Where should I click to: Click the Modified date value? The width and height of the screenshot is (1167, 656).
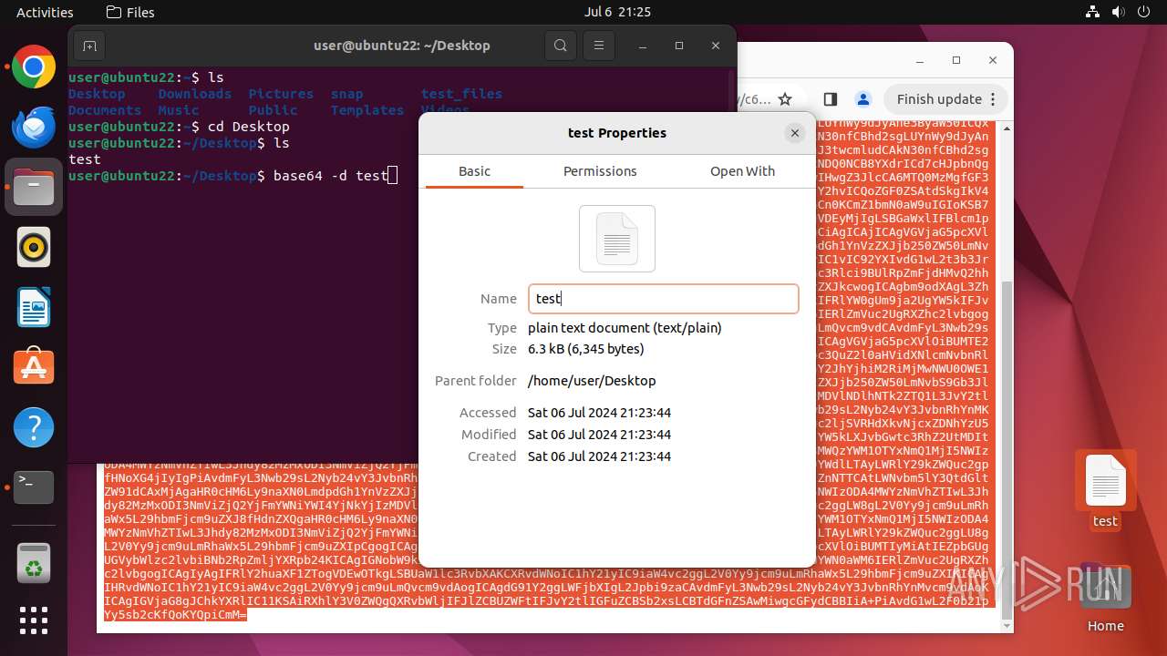[599, 435]
